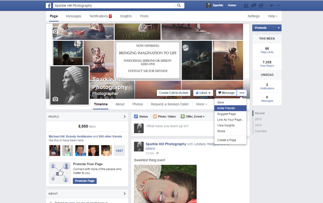Click the Sparkle profile avatar in top bar

click(209, 5)
